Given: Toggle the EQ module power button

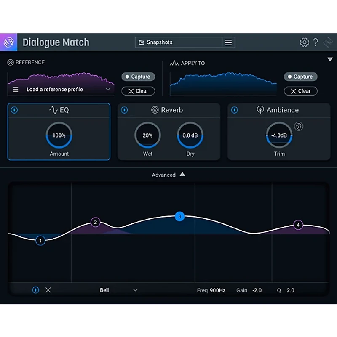Looking at the screenshot, I should [14, 110].
